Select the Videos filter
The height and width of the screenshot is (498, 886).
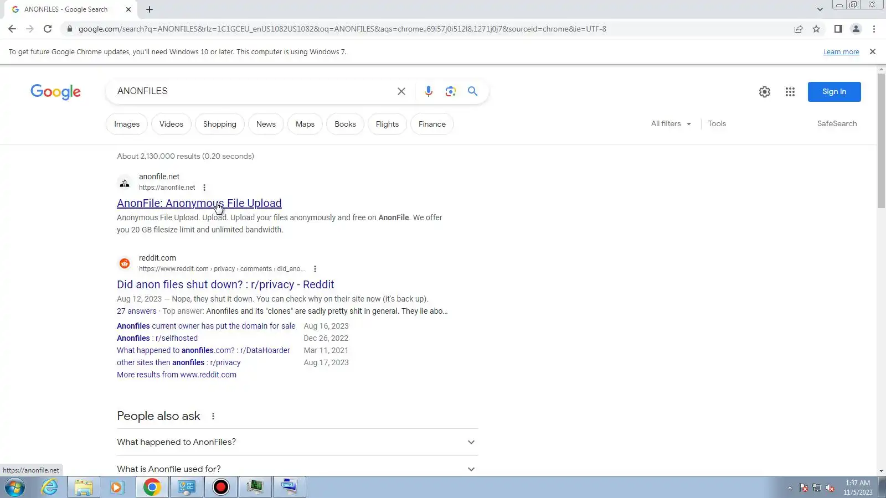tap(171, 124)
